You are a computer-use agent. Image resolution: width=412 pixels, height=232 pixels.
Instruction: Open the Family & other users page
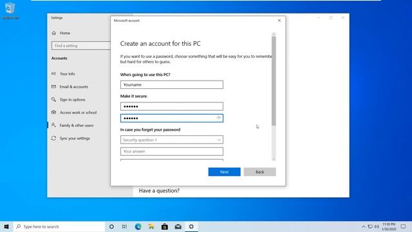[x=77, y=125]
